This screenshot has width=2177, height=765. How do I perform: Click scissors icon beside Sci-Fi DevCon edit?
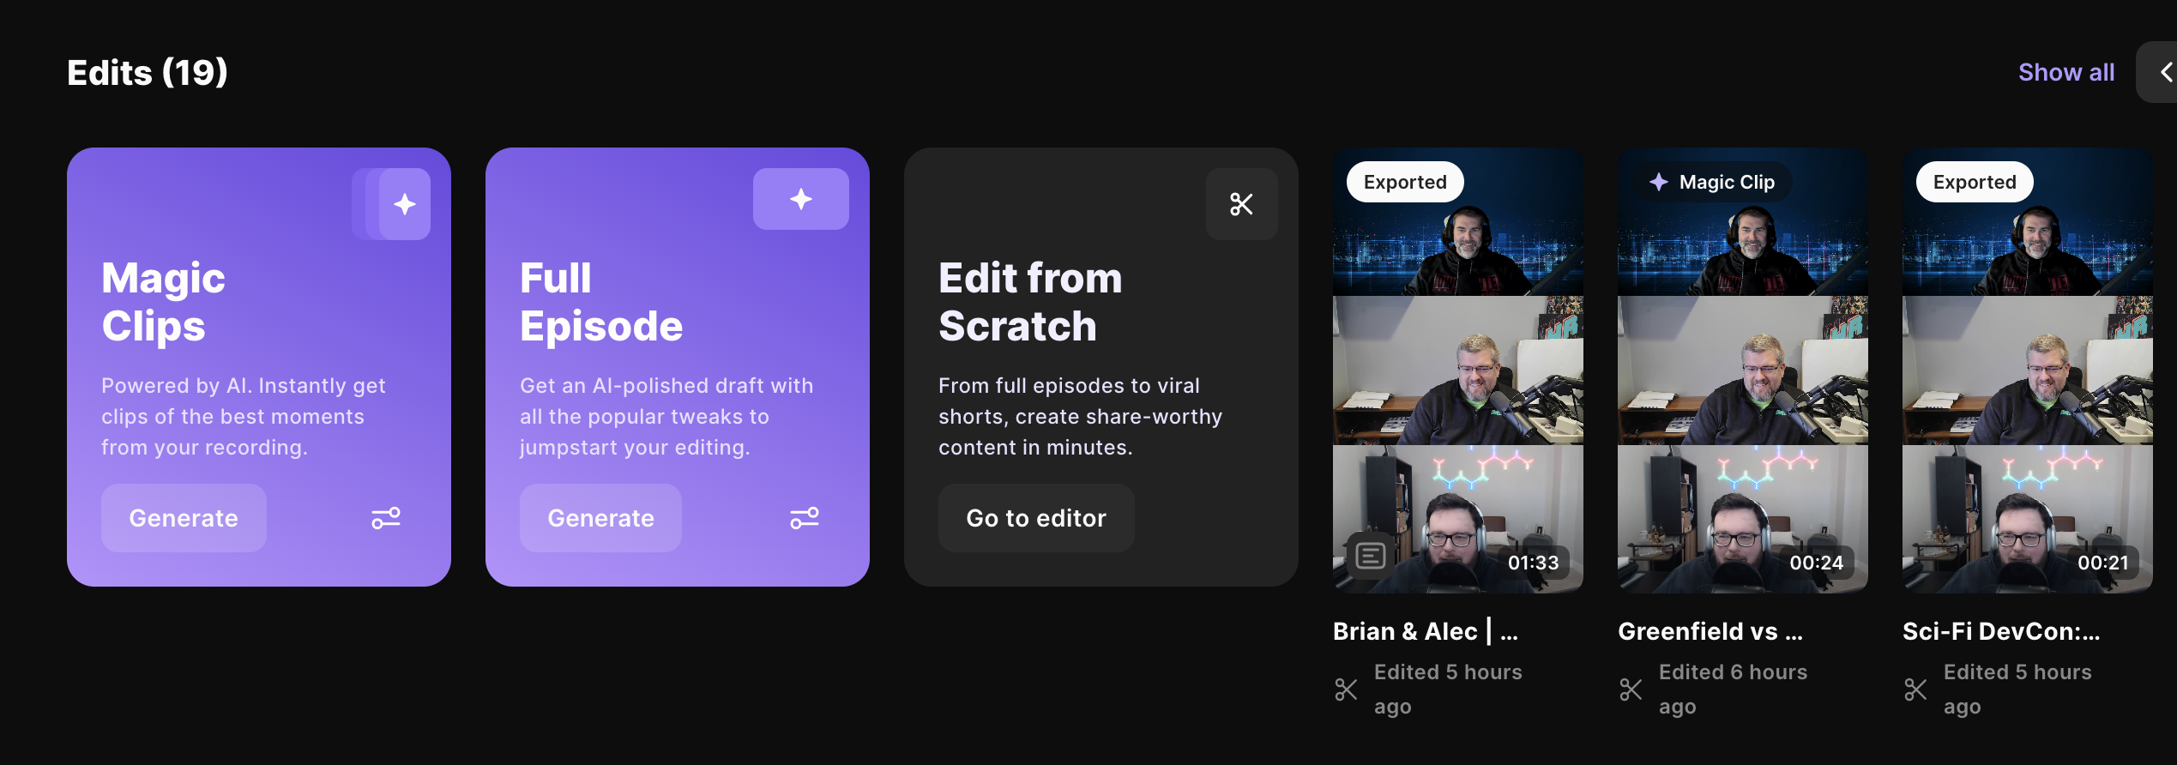[x=1915, y=690]
